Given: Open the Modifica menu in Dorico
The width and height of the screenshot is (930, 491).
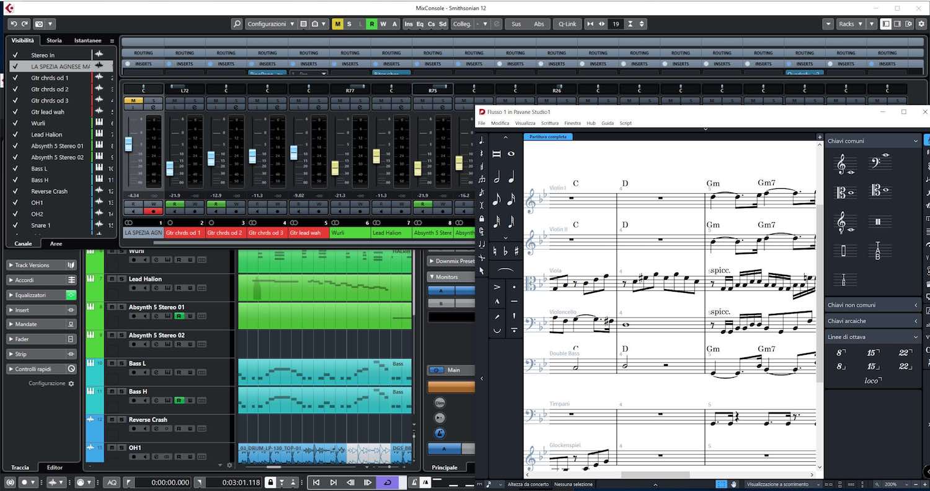Looking at the screenshot, I should click(500, 123).
